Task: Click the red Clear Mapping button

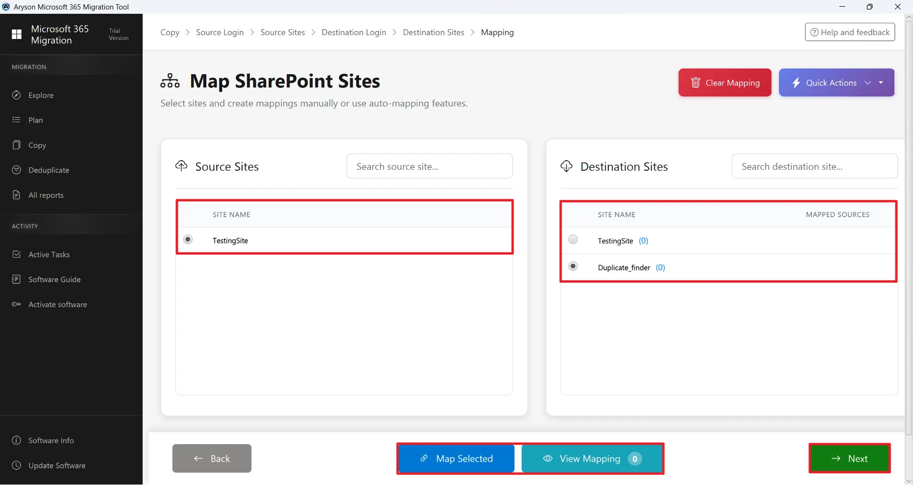Action: tap(725, 83)
